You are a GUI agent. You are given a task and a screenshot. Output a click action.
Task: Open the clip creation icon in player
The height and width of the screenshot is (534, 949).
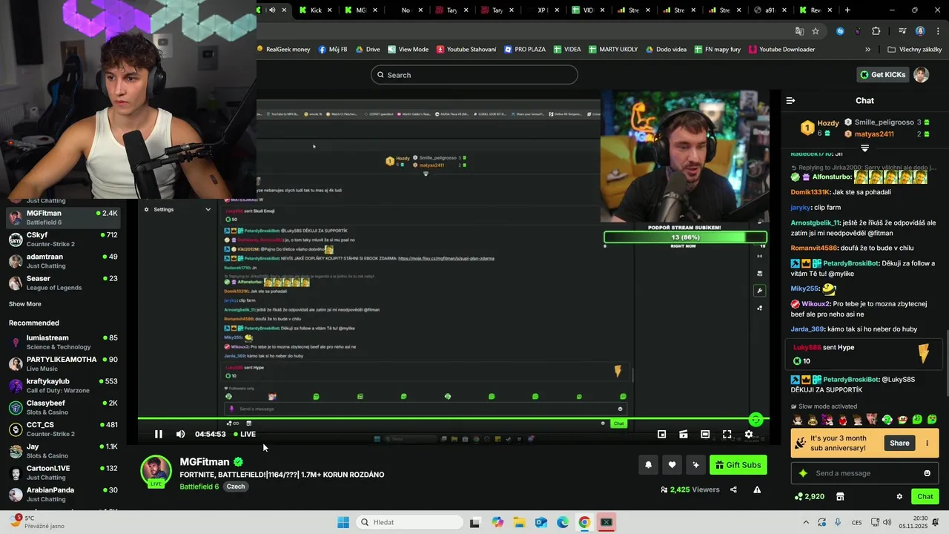click(x=684, y=435)
